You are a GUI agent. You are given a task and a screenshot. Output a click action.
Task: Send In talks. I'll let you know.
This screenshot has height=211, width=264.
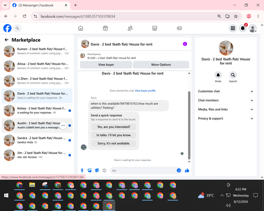coord(114,135)
